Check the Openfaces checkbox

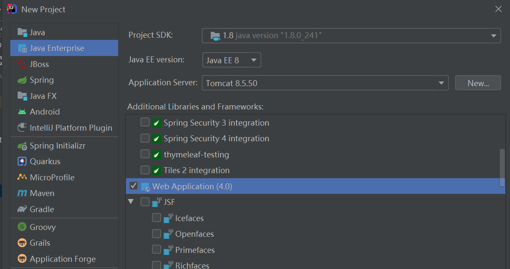pos(157,233)
